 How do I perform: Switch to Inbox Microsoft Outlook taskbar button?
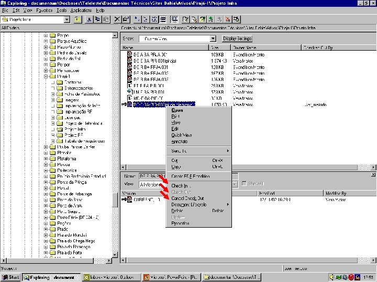pyautogui.click(x=111, y=277)
